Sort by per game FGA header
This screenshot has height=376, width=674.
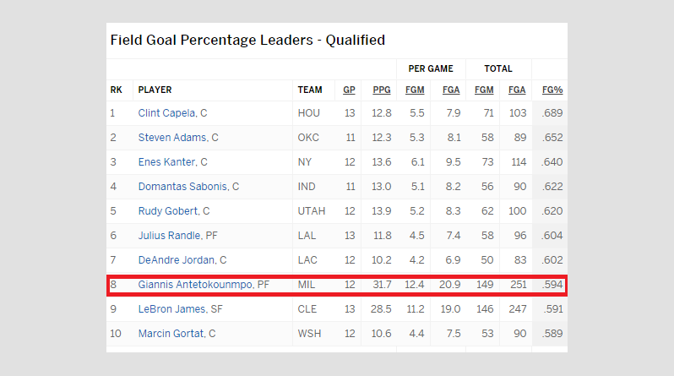coord(451,90)
